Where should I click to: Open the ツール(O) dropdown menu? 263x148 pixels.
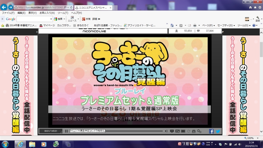(244, 25)
